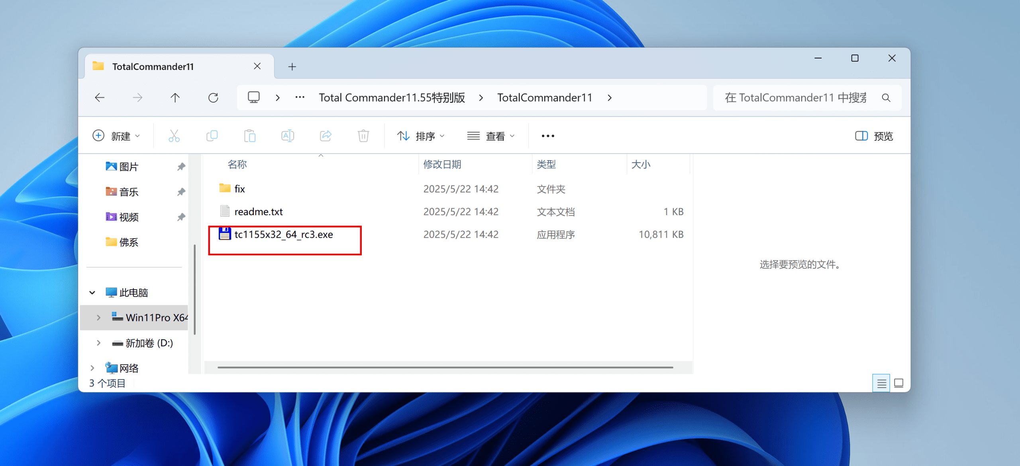
Task: Click the Copy icon in toolbar
Action: coord(212,136)
